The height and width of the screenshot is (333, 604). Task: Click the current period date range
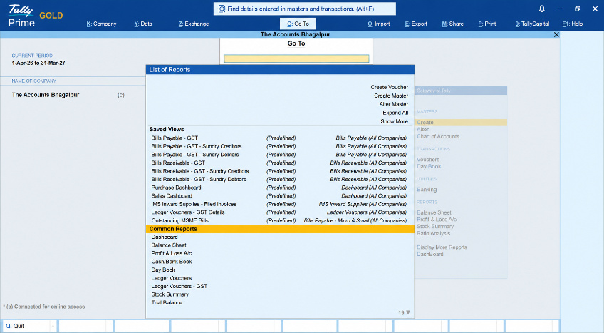pos(38,63)
